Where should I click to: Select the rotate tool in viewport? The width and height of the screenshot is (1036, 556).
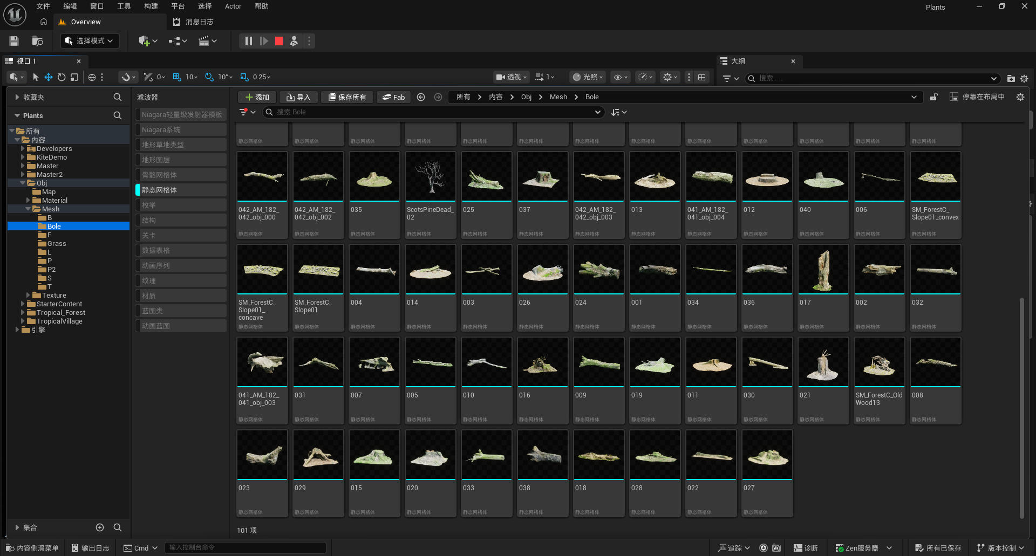(62, 77)
